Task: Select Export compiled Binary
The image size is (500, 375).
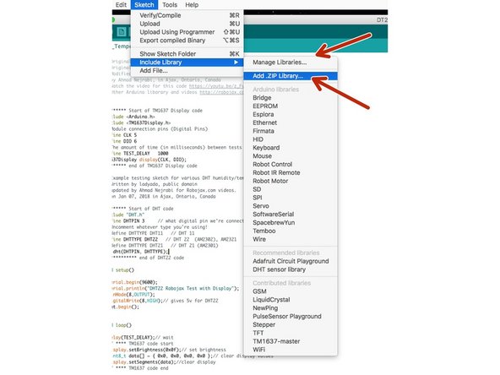Action: point(187,41)
